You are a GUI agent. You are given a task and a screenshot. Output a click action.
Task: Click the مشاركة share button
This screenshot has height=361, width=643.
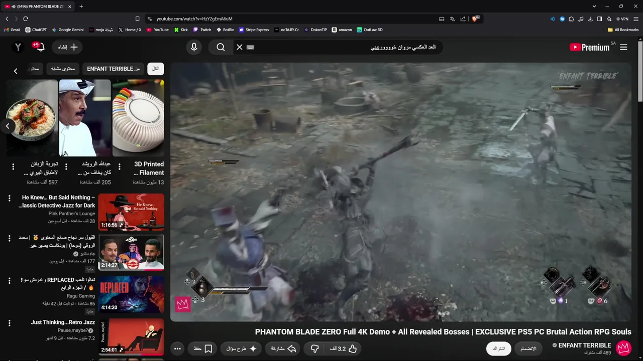pyautogui.click(x=283, y=348)
